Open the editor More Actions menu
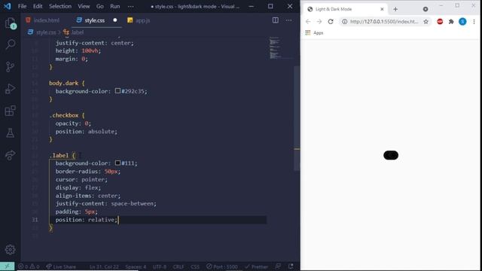The width and height of the screenshot is (482, 271). (x=288, y=20)
